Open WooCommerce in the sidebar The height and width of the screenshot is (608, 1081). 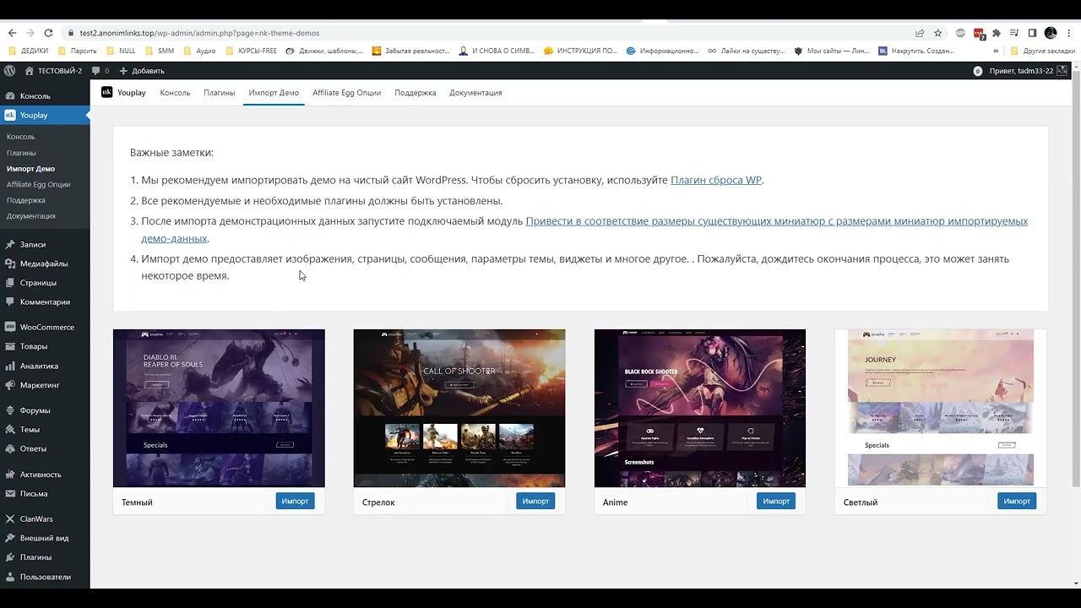click(x=45, y=327)
